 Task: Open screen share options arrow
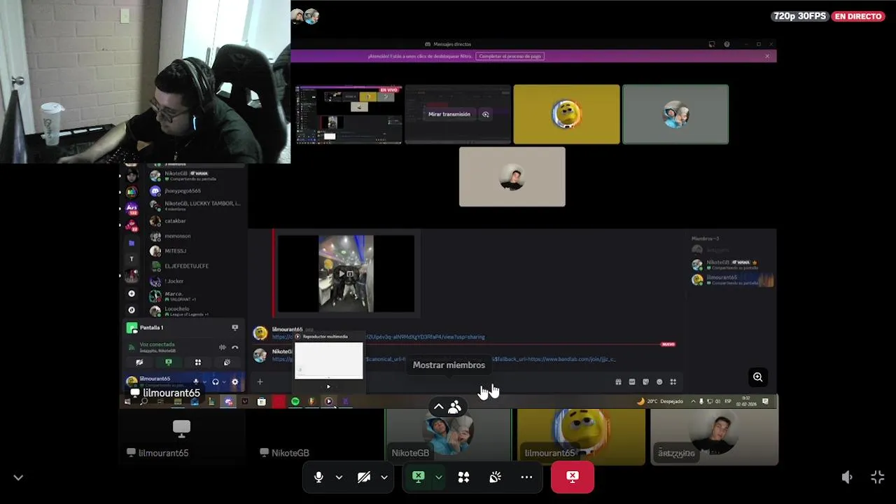[x=438, y=477]
